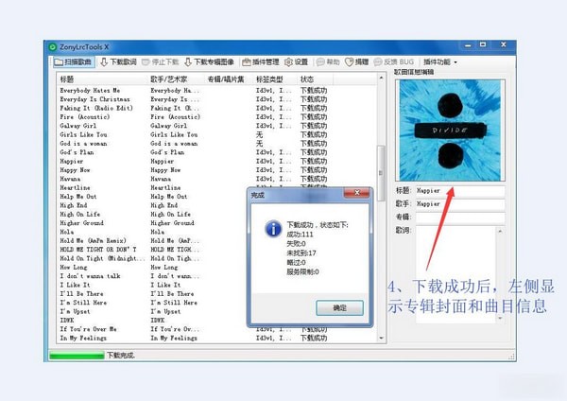Select the row Happy Now

tap(217, 170)
